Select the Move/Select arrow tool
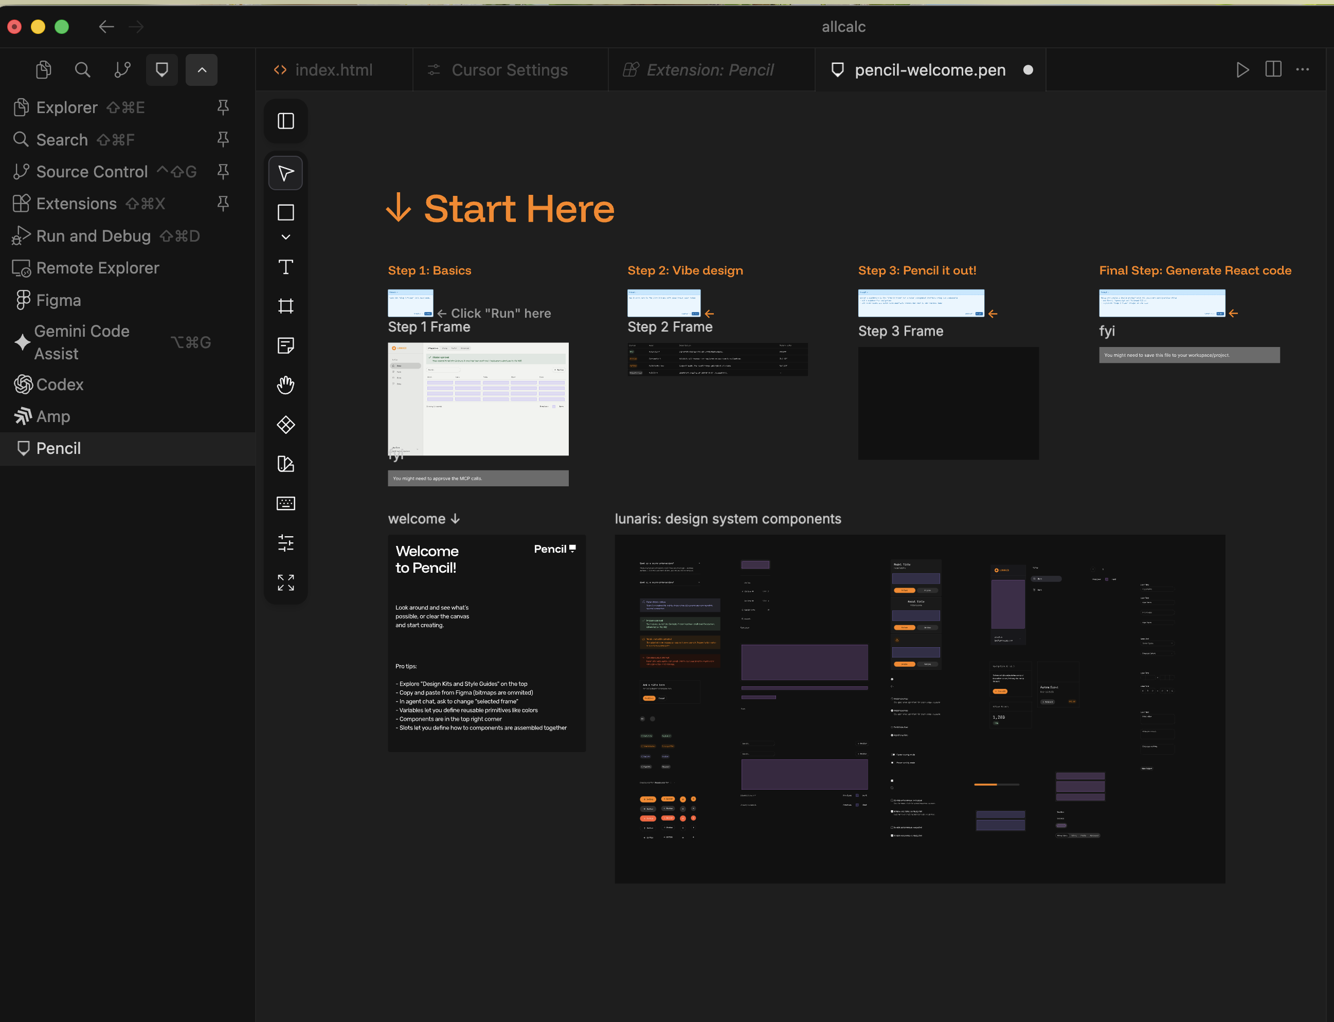This screenshot has height=1022, width=1334. point(285,173)
